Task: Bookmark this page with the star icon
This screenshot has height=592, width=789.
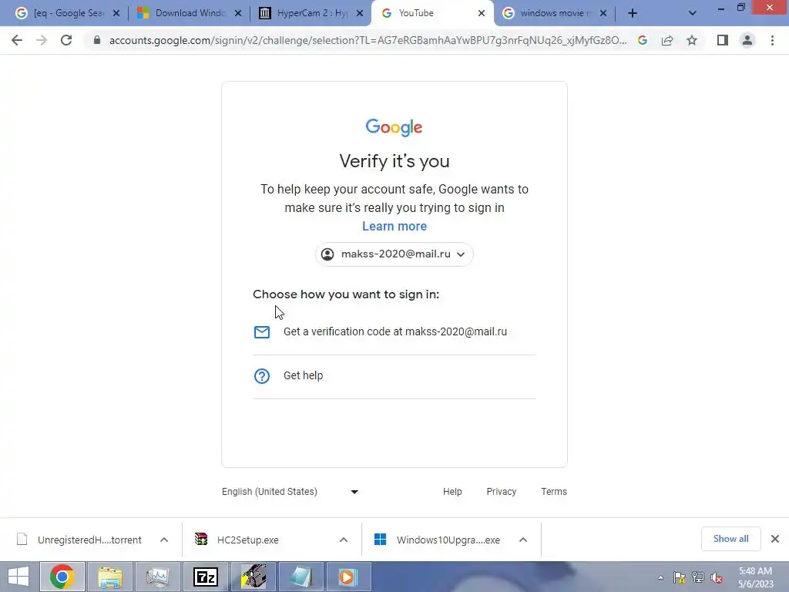Action: coord(692,40)
